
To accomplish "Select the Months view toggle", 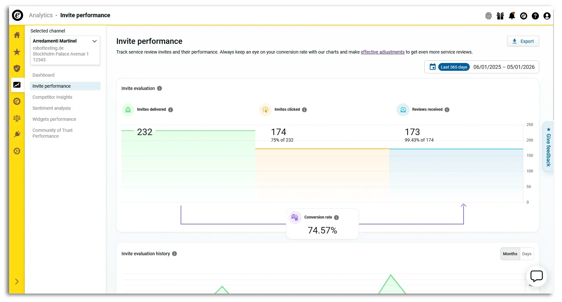I will pos(510,254).
